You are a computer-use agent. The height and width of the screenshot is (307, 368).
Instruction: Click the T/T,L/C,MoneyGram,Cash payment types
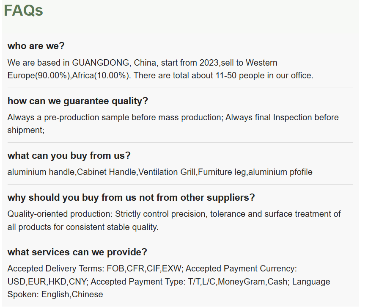click(x=238, y=282)
